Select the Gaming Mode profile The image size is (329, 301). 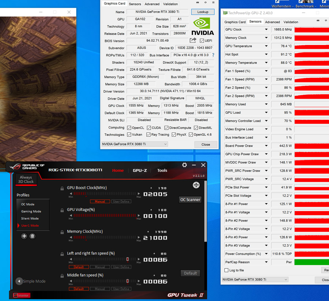tap(31, 211)
